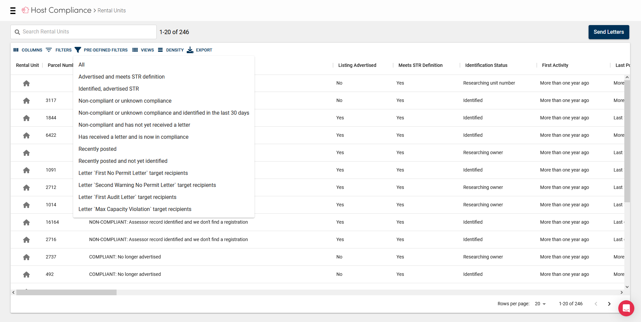Open the hamburger navigation menu
Viewport: 641px width, 322px height.
13,11
